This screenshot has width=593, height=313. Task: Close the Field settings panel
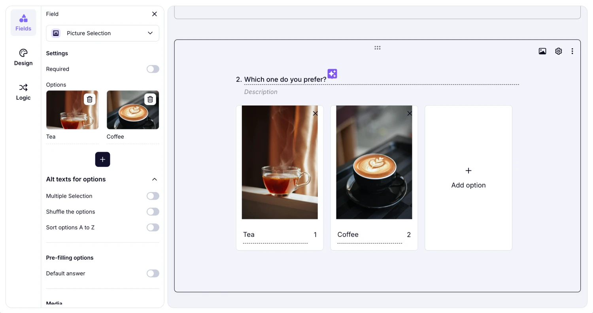click(154, 14)
